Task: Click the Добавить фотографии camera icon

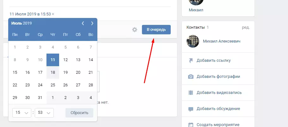Action: point(191,77)
